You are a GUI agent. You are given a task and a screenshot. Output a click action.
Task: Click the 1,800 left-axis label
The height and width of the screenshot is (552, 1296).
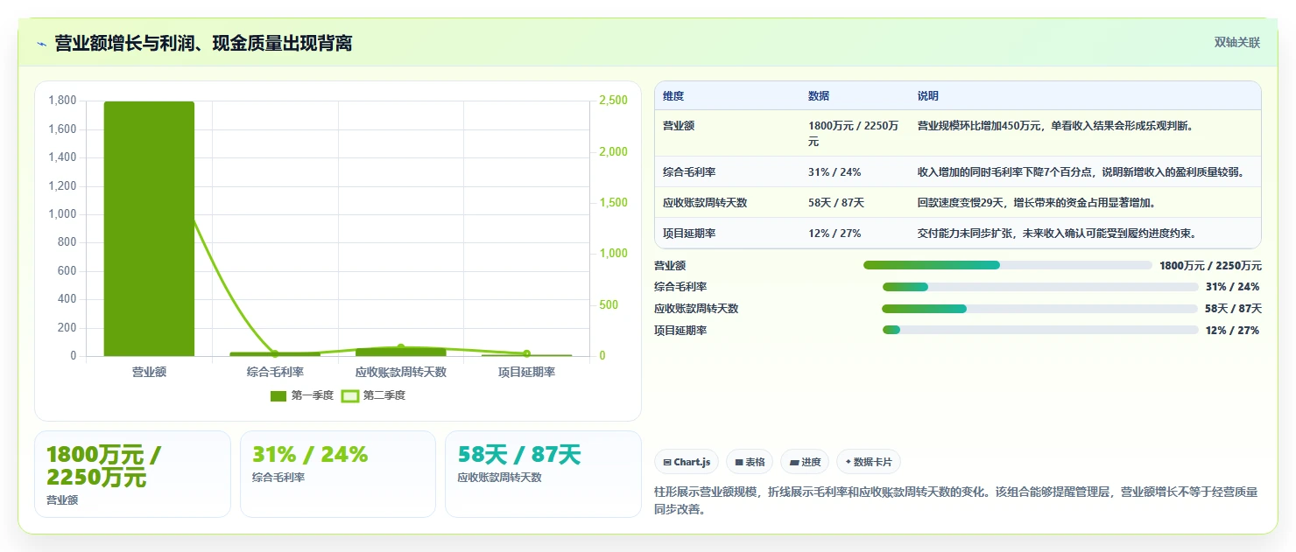tap(61, 101)
